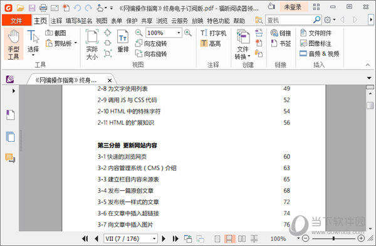Undo the last action
The height and width of the screenshot is (246, 376).
tap(77, 8)
